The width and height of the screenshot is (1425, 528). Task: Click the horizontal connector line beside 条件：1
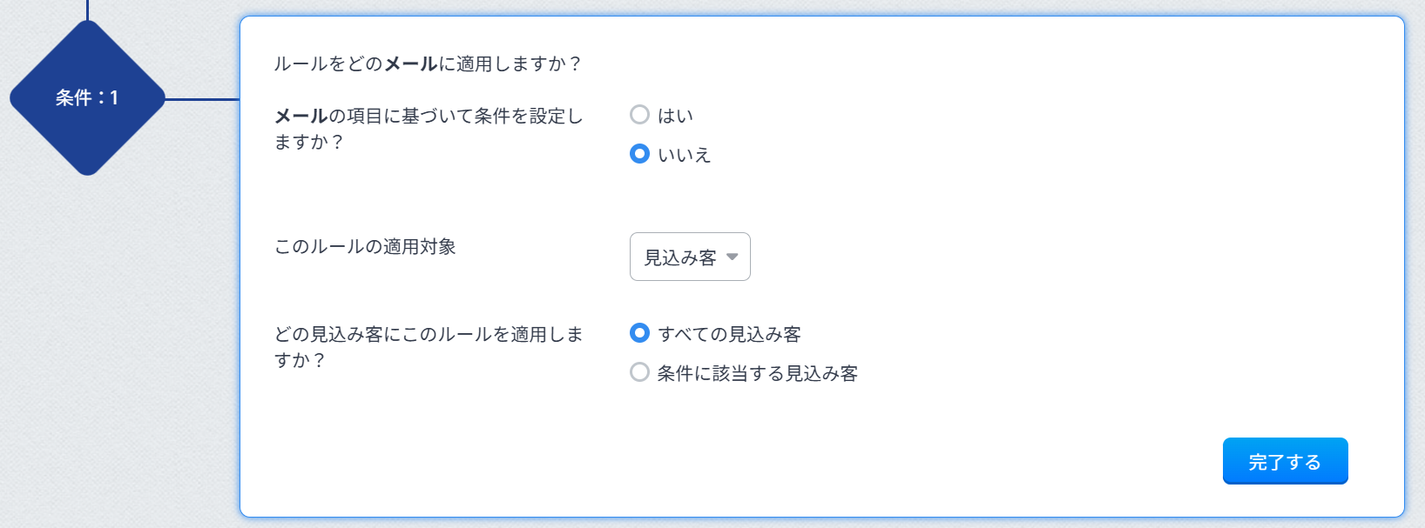(202, 99)
